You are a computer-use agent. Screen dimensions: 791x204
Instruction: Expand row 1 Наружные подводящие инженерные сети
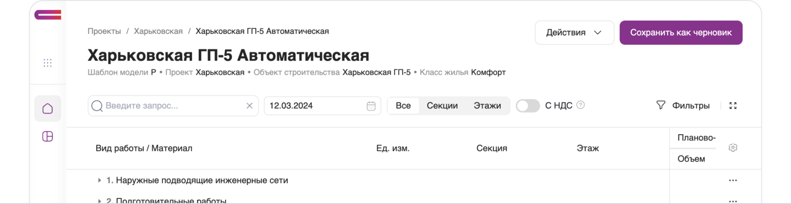pyautogui.click(x=99, y=181)
